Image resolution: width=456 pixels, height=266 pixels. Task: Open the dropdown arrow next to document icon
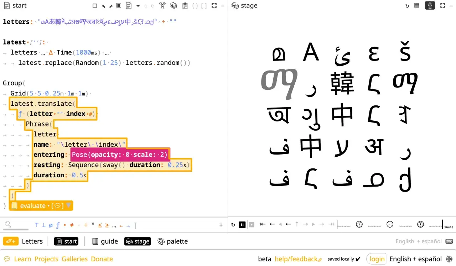point(138,6)
